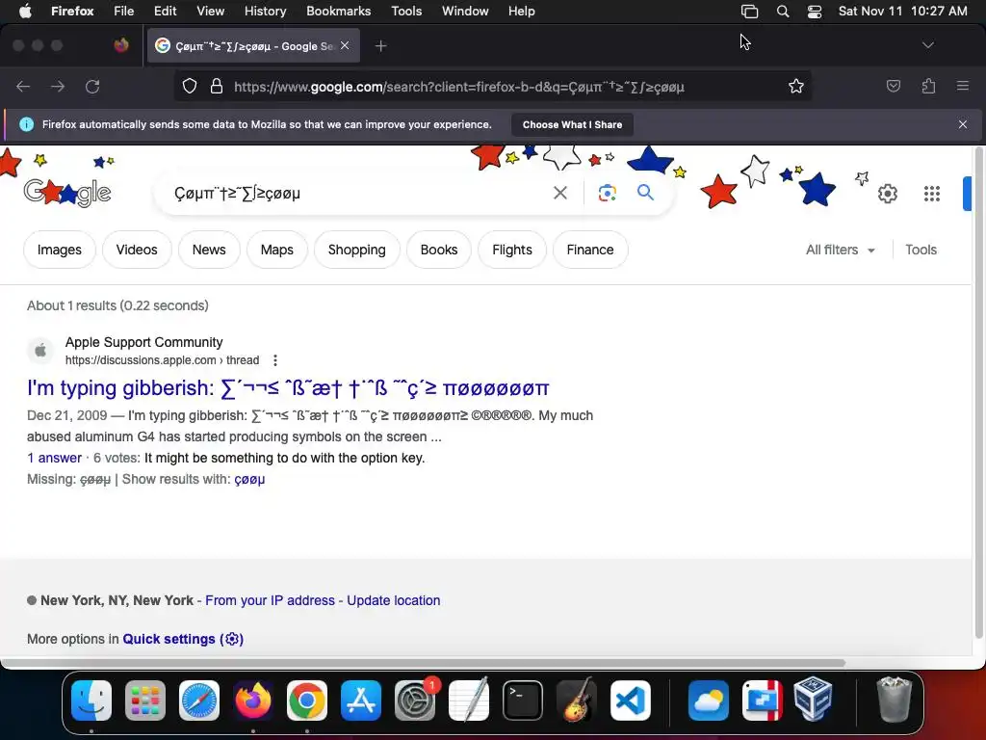Screen dimensions: 986x740
Task: Switch to the Flights results tab
Action: pos(512,250)
